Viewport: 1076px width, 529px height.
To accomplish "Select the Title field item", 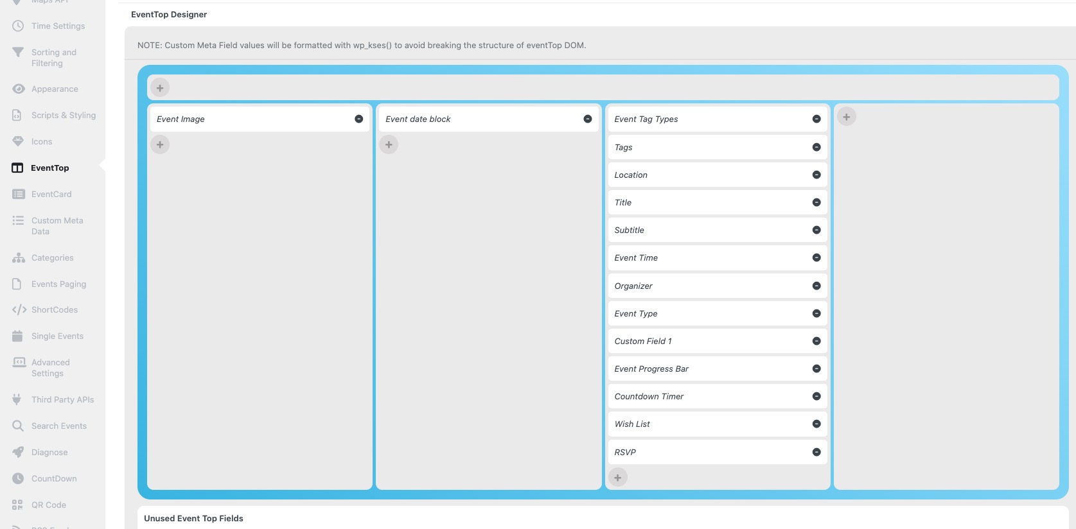I will 717,202.
